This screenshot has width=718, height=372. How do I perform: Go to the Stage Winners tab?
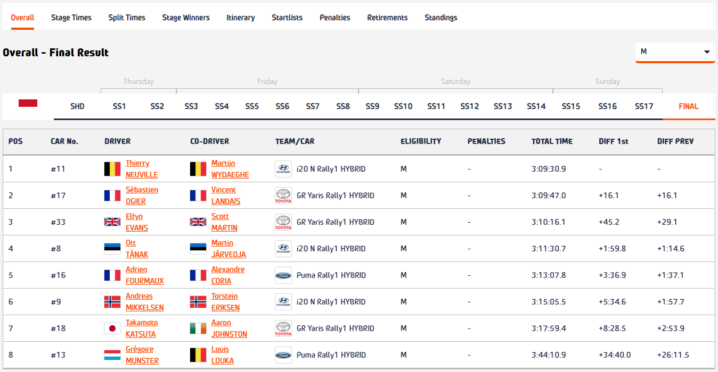pyautogui.click(x=186, y=18)
